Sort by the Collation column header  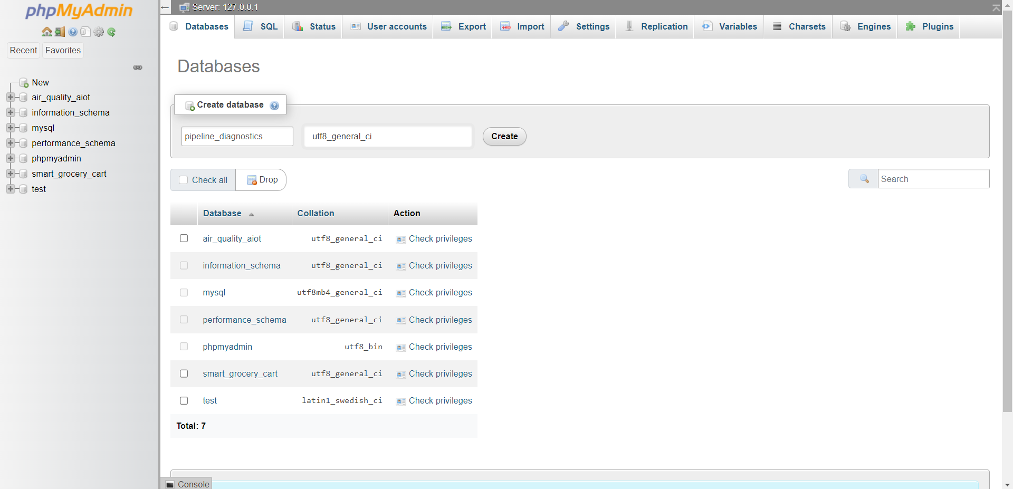click(316, 213)
